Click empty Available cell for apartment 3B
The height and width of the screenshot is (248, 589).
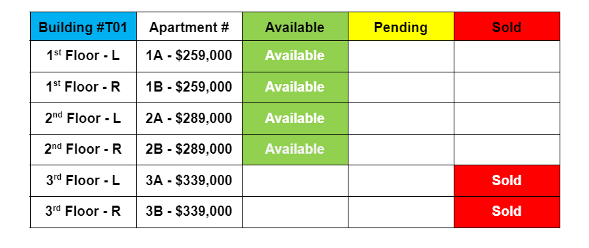pyautogui.click(x=295, y=212)
